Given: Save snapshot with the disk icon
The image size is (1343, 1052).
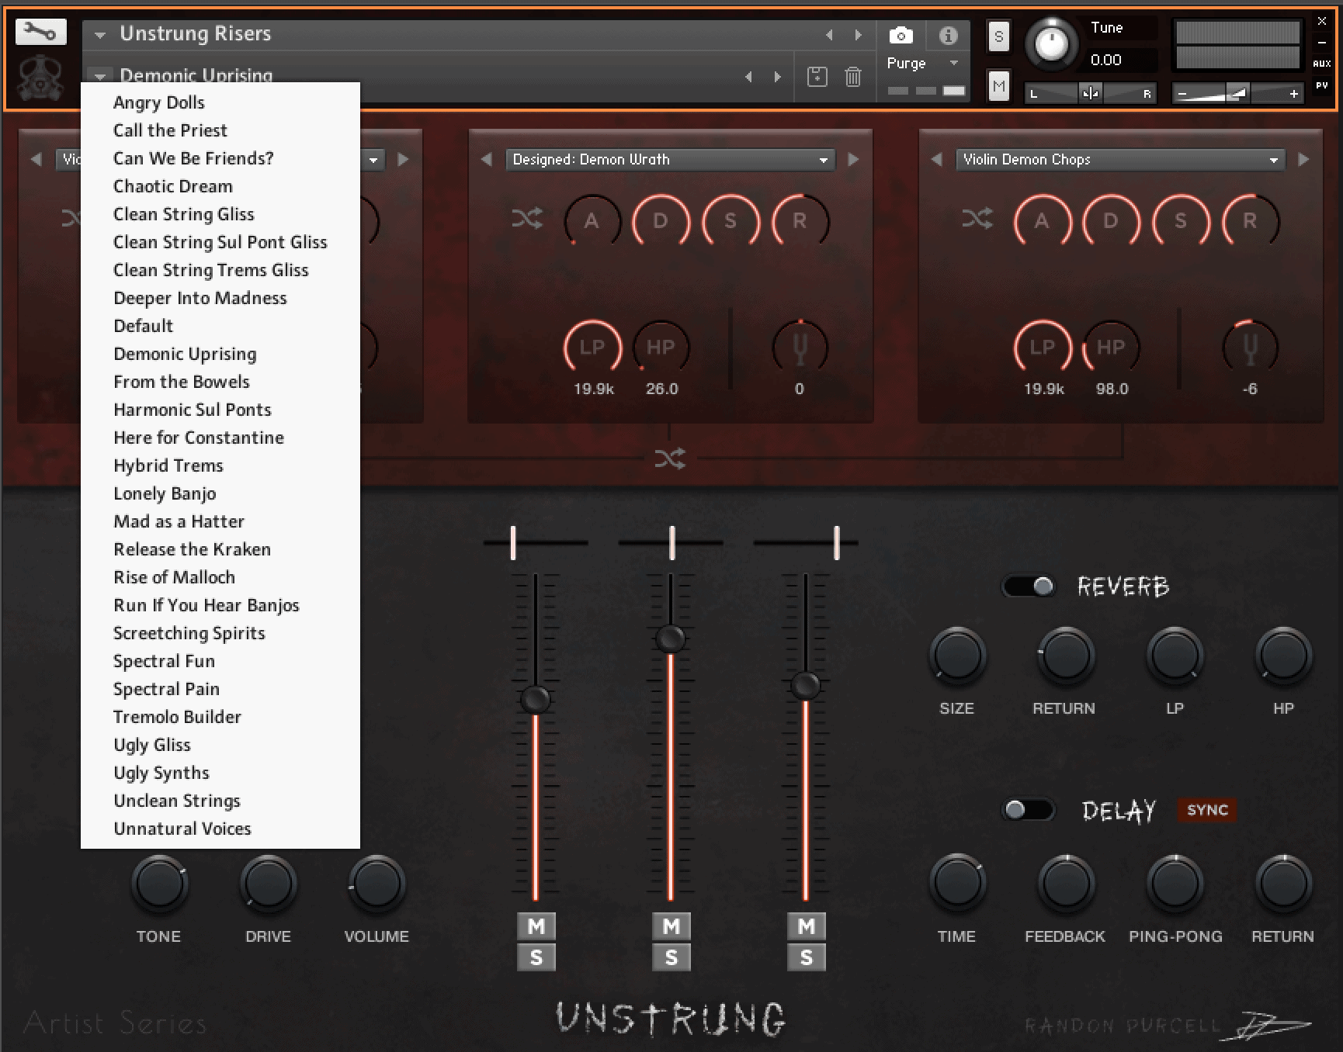Looking at the screenshot, I should tap(817, 76).
